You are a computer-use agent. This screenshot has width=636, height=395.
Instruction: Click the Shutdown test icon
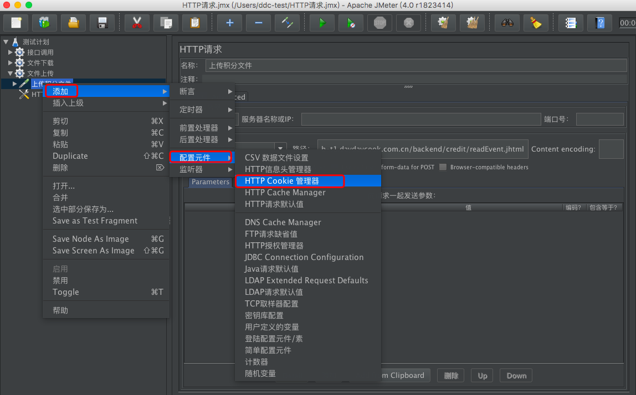pos(408,23)
